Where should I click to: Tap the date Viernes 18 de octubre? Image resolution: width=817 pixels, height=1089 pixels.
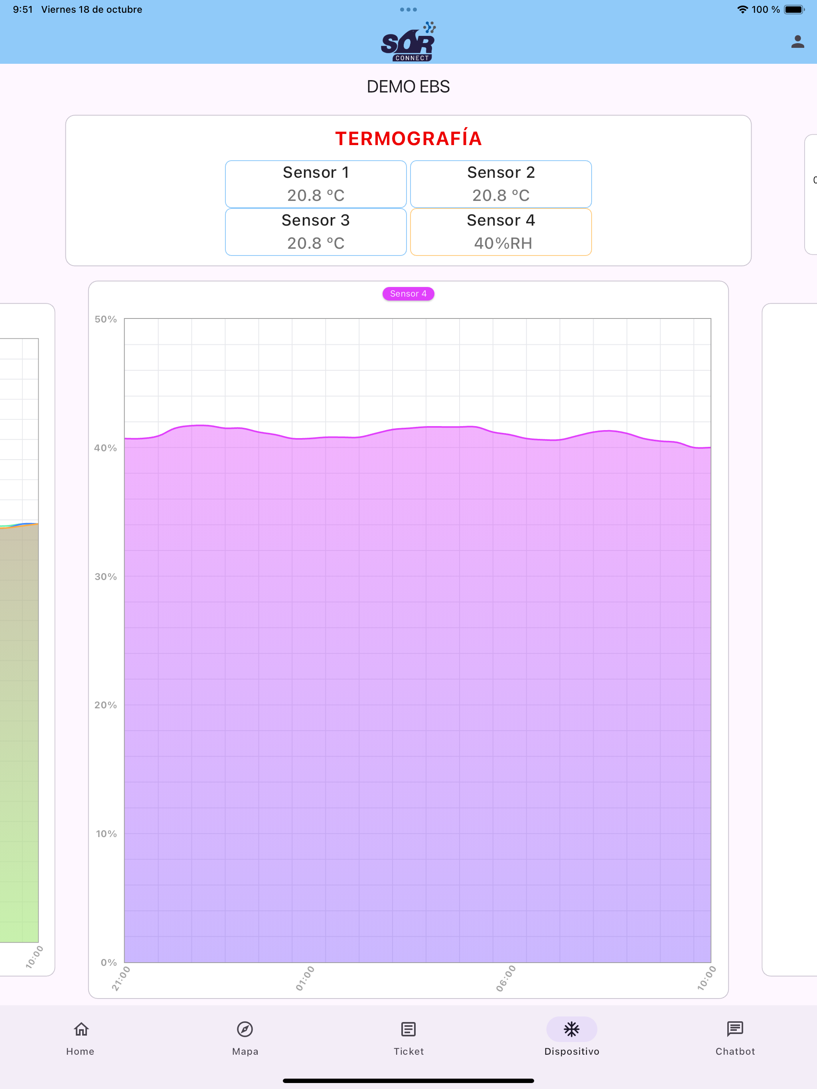click(x=92, y=9)
